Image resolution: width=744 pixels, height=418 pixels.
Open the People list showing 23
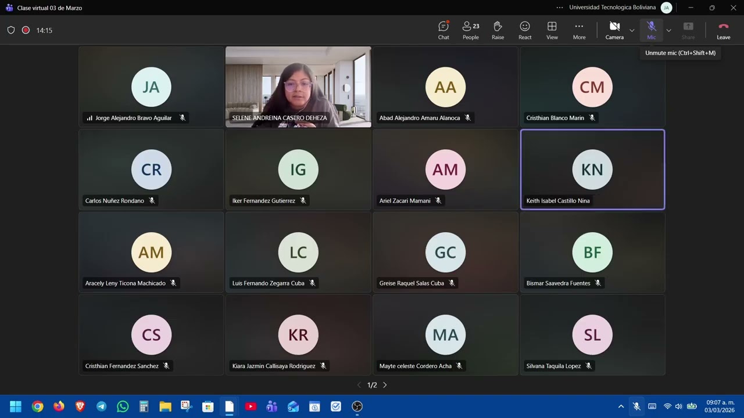click(x=471, y=30)
